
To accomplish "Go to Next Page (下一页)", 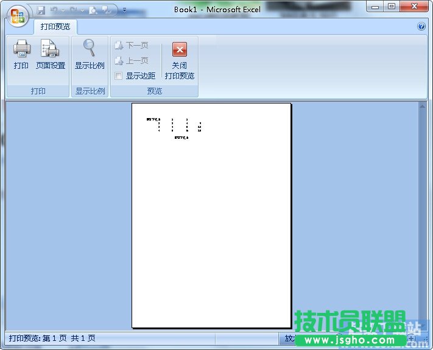I will [x=132, y=46].
